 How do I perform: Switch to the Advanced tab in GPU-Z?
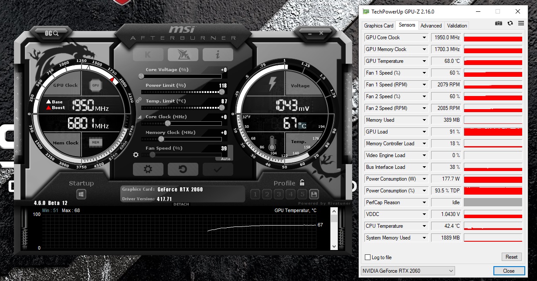pos(432,26)
